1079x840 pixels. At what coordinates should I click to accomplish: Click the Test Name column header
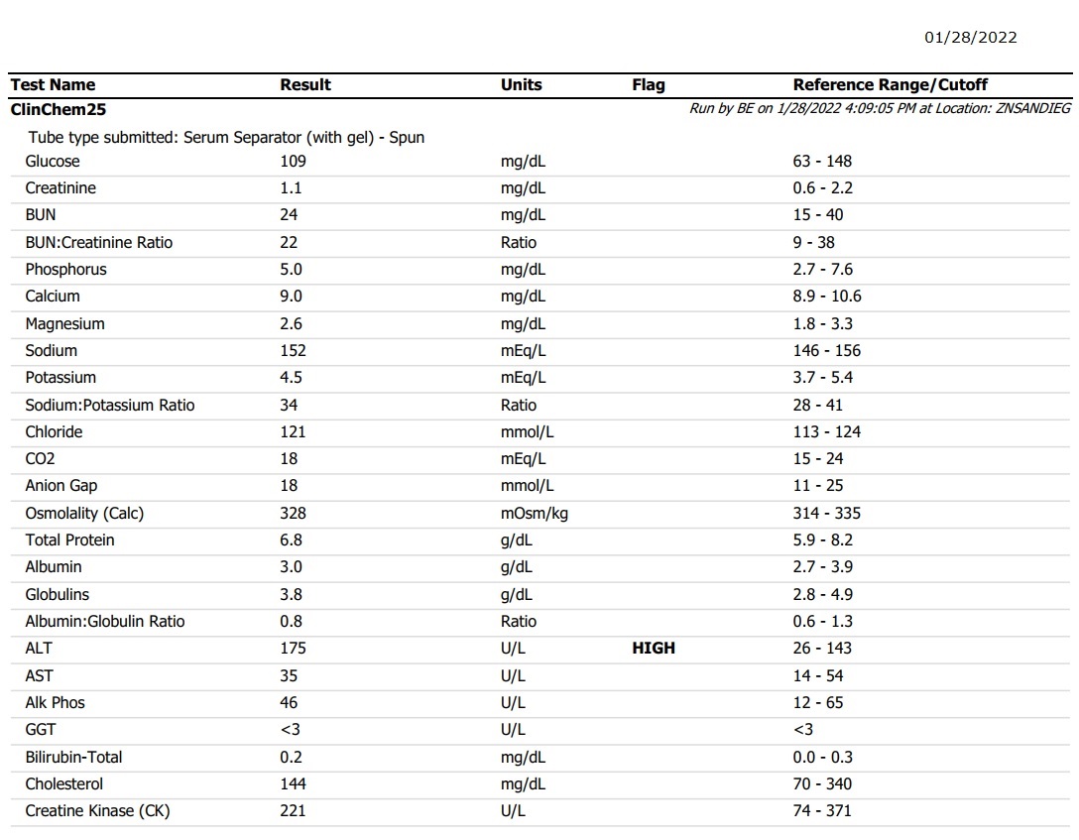(x=53, y=85)
